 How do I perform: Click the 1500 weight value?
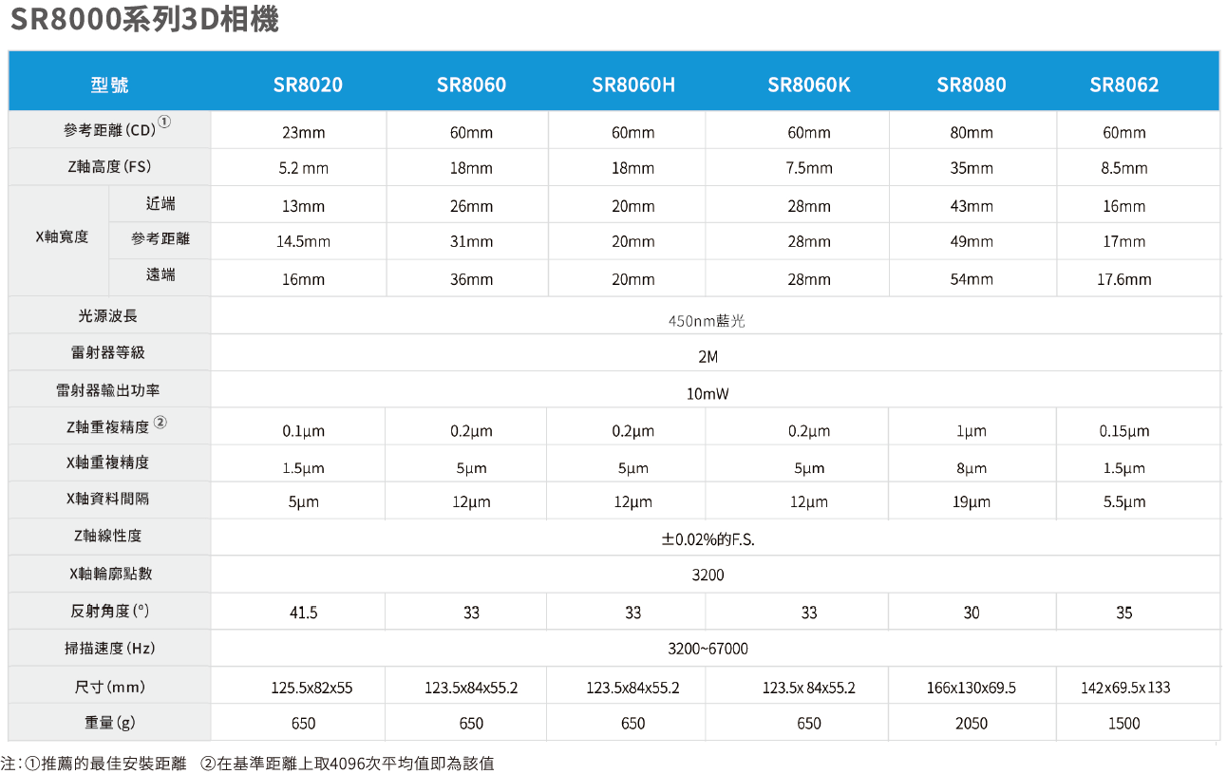1124,724
